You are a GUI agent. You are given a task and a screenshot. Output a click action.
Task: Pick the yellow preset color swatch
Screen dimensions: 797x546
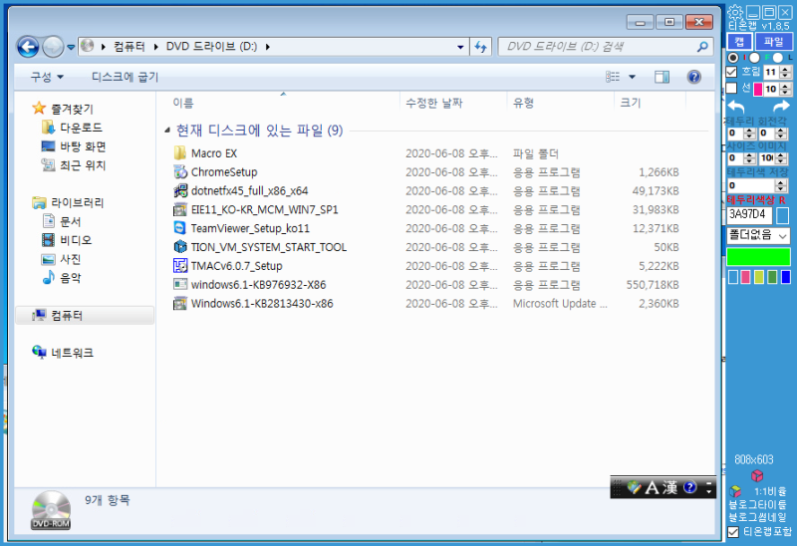[x=759, y=277]
